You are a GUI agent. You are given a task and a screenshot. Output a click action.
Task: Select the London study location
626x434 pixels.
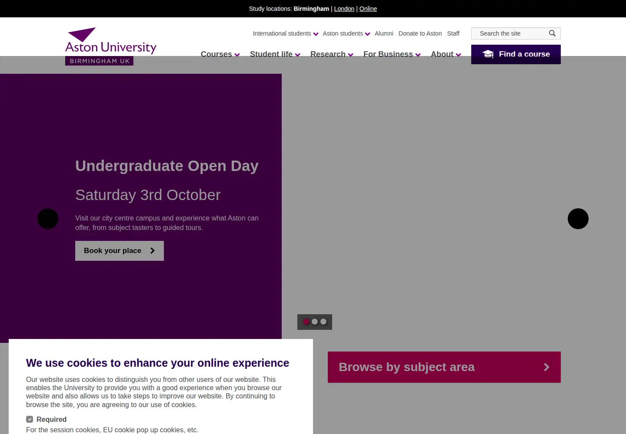(344, 9)
